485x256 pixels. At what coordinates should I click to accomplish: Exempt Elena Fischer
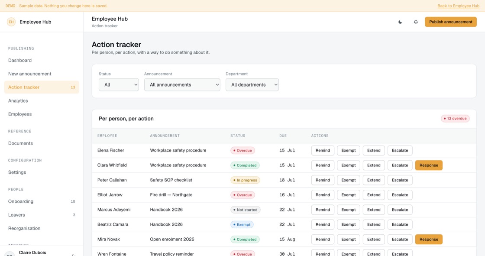click(349, 150)
